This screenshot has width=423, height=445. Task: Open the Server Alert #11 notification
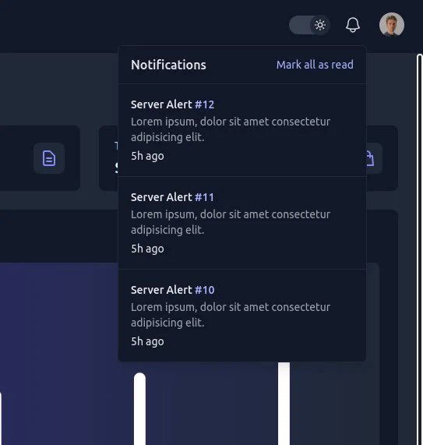point(242,223)
